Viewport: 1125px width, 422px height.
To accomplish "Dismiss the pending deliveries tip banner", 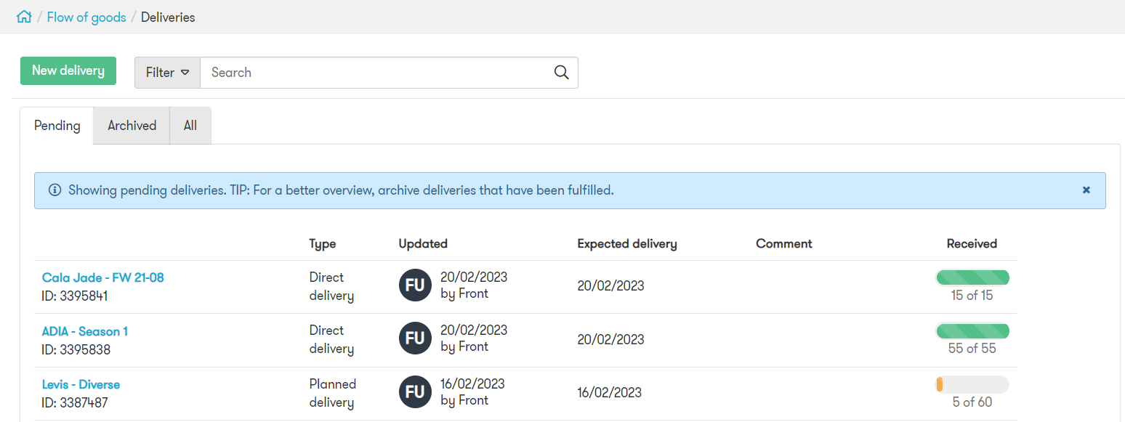I will (1086, 190).
